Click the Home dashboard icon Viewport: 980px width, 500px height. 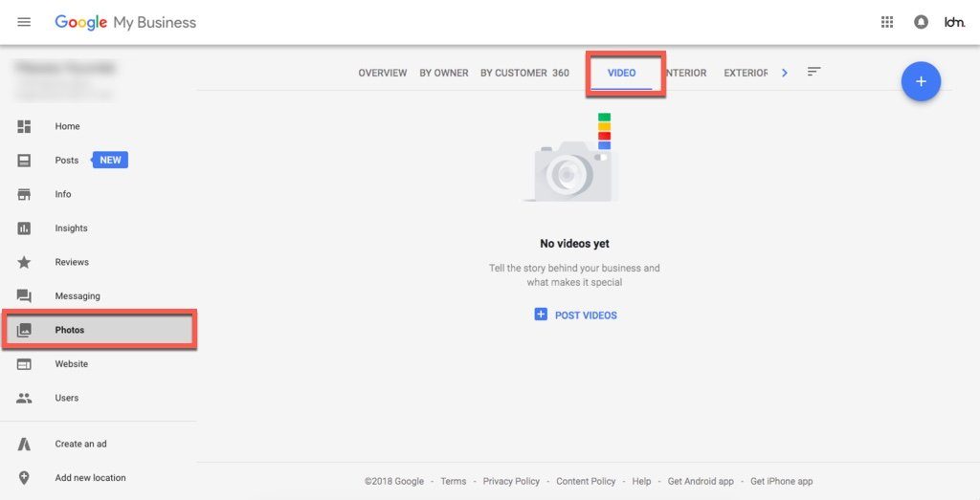point(24,126)
